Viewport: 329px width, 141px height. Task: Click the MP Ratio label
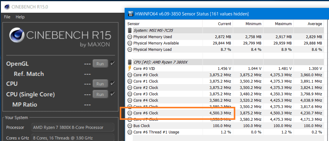coord(25,104)
